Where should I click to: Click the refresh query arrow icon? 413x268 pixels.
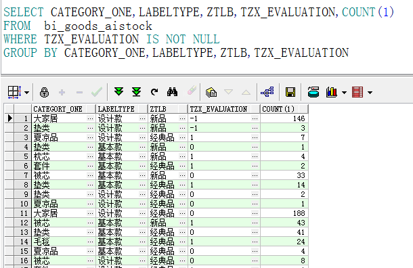(x=154, y=92)
